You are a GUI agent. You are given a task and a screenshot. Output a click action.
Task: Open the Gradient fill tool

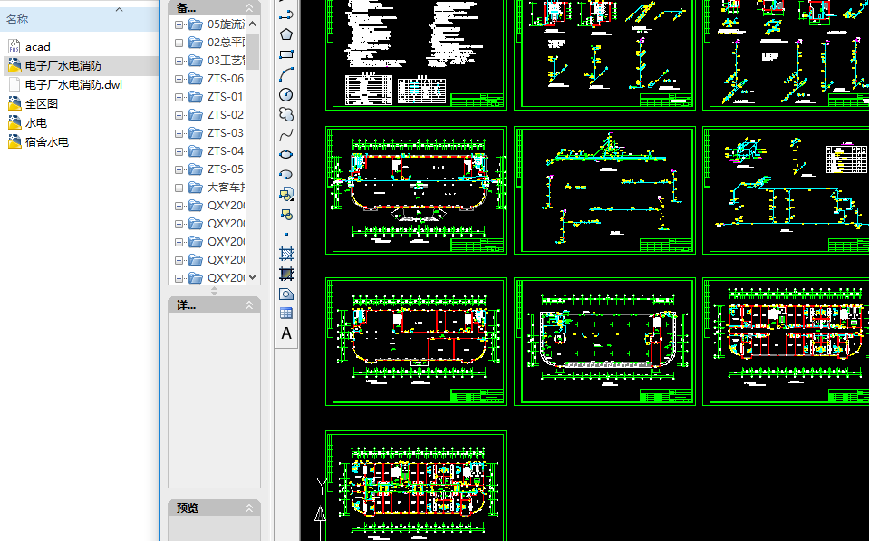[286, 274]
